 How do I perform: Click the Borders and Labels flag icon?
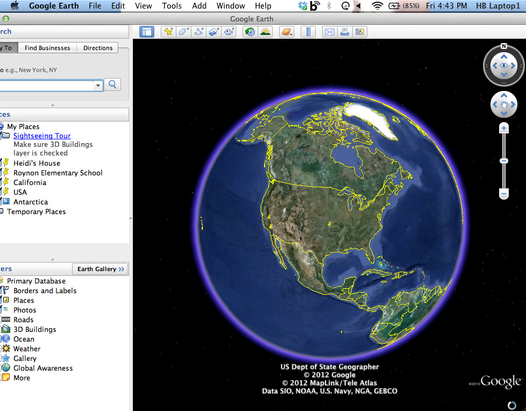[6, 290]
